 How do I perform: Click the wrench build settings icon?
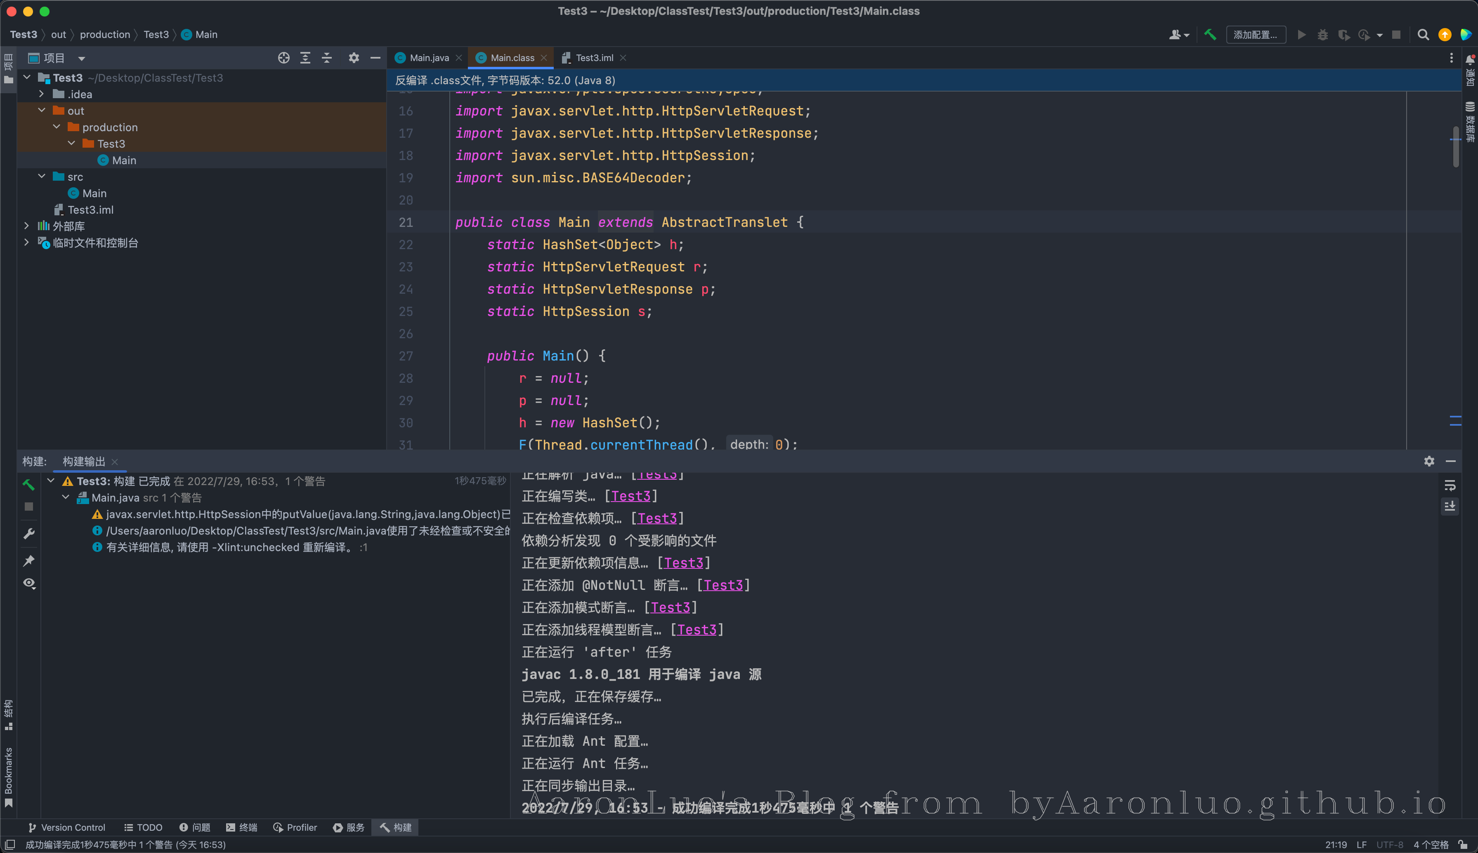click(29, 534)
